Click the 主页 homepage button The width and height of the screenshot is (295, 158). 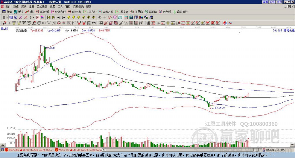point(279,2)
